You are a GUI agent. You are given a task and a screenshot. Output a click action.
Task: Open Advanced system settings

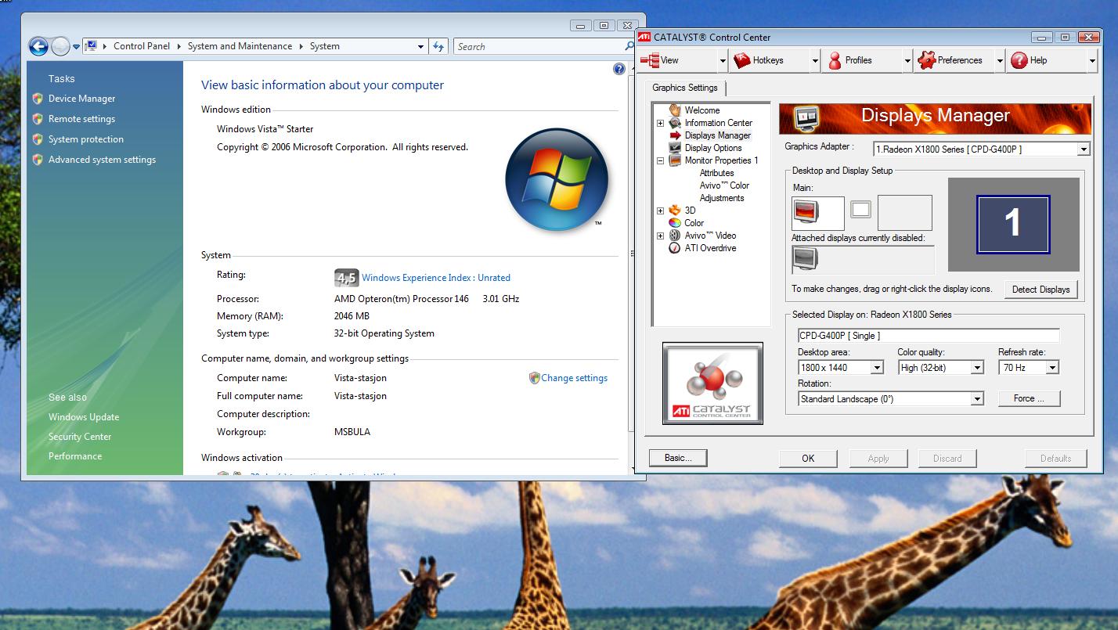tap(102, 160)
